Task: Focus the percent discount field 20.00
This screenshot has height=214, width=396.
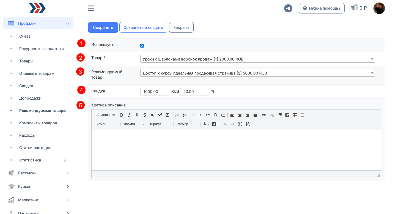Action: [195, 92]
